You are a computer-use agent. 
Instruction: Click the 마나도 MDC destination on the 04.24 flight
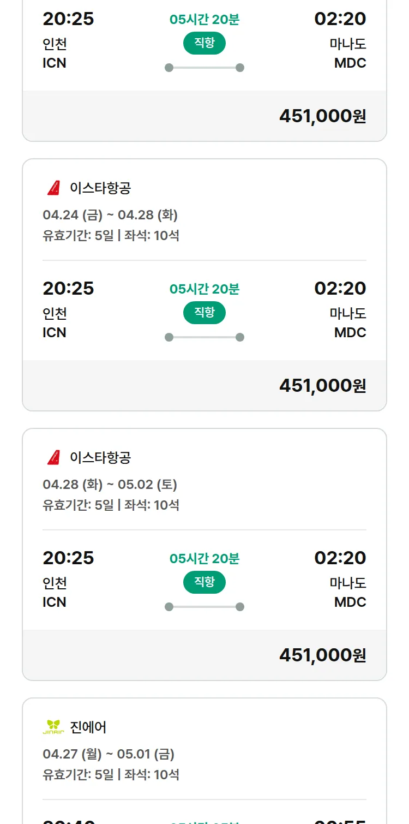[x=348, y=323]
